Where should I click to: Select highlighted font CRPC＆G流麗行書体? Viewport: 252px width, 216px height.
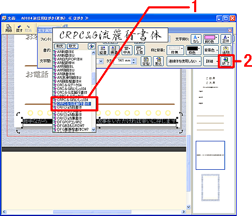(x=72, y=104)
